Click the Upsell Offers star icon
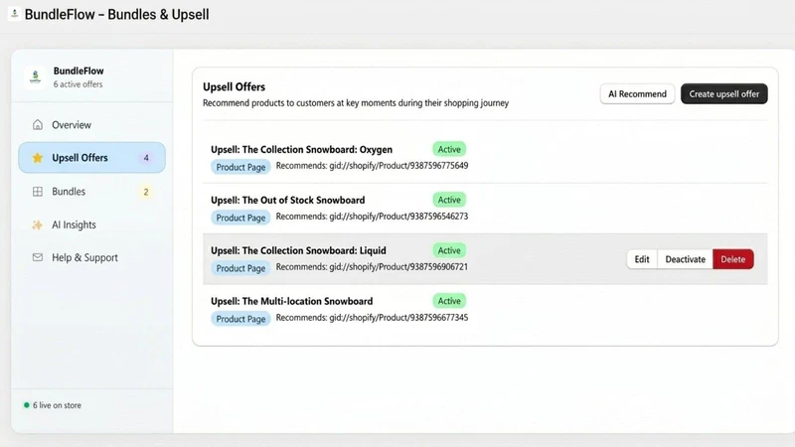 pos(38,158)
